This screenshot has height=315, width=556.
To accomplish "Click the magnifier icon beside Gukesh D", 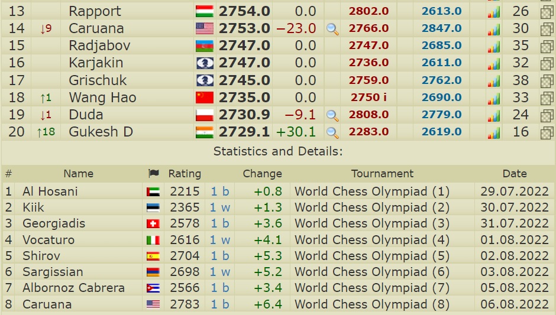I will point(333,132).
